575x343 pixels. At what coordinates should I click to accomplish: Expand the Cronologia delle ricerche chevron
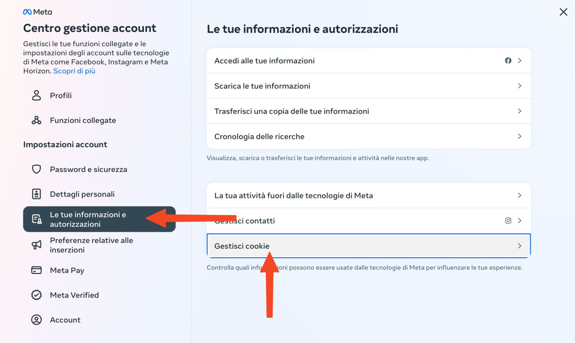519,136
